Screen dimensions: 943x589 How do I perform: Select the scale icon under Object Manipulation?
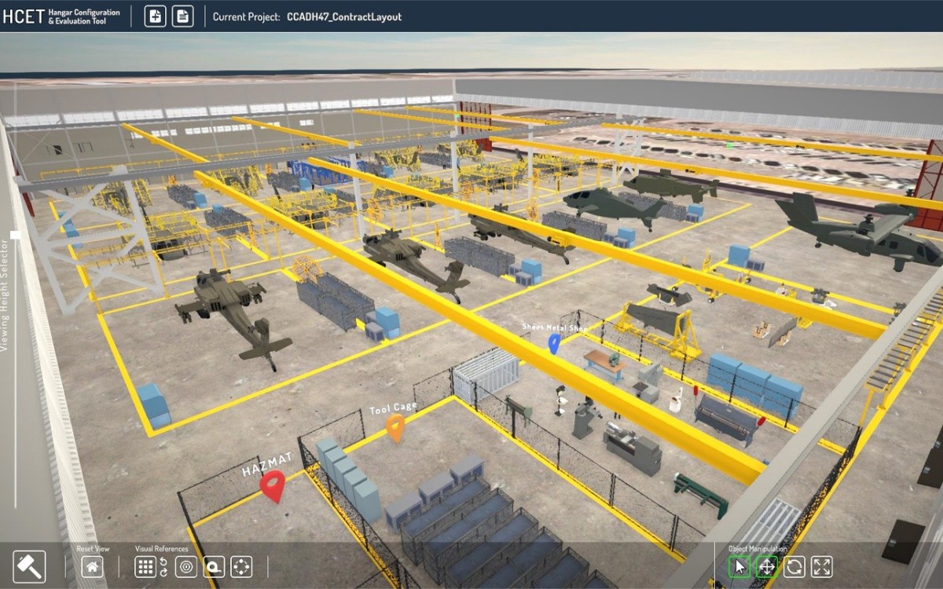click(822, 565)
